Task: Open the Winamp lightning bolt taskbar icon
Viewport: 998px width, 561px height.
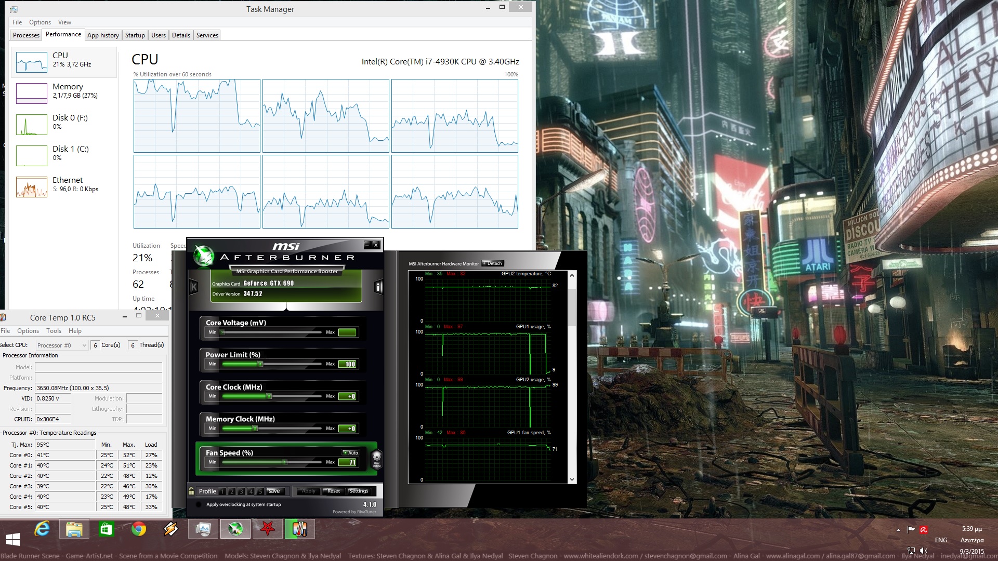Action: (170, 529)
